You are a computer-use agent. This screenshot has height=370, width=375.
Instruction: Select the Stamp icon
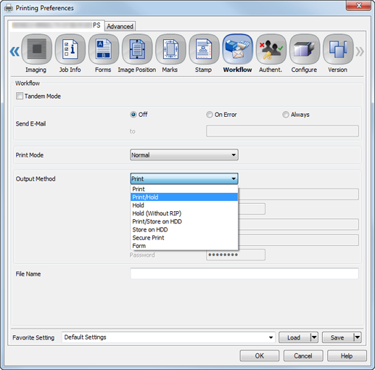tap(204, 49)
